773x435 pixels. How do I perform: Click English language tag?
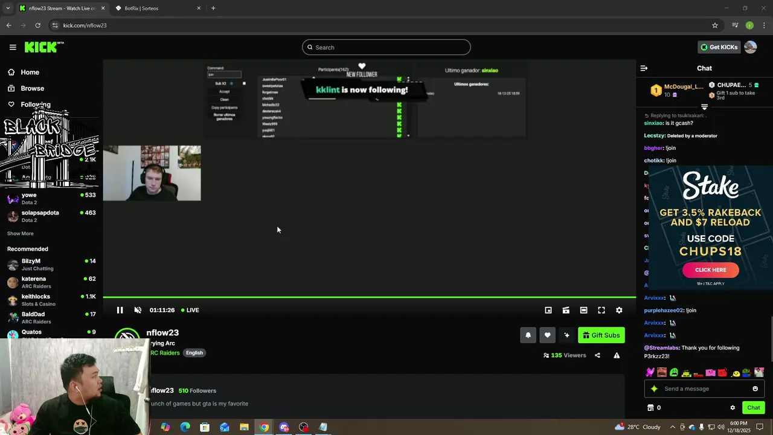pos(194,353)
